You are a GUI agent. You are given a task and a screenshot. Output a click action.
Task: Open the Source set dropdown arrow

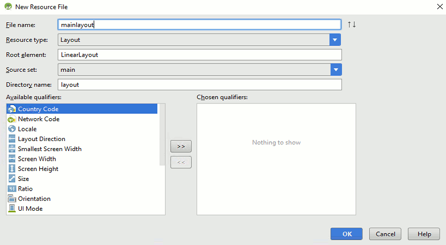click(x=336, y=70)
